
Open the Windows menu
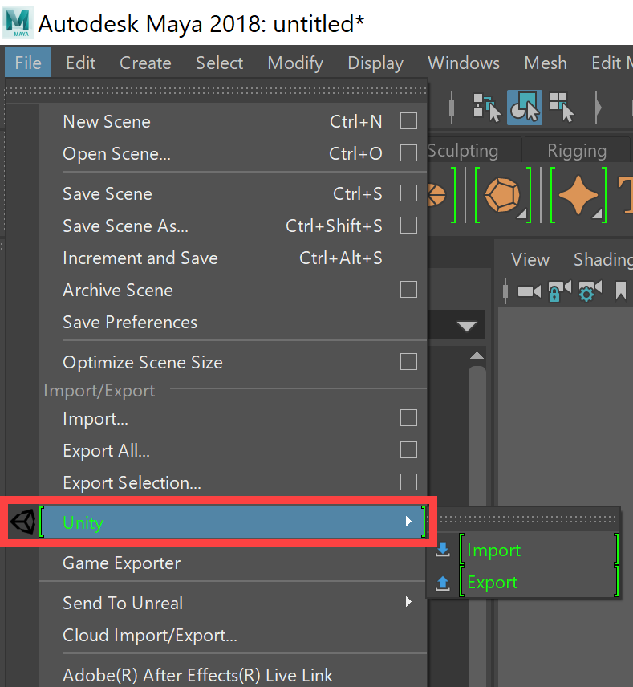pyautogui.click(x=464, y=63)
